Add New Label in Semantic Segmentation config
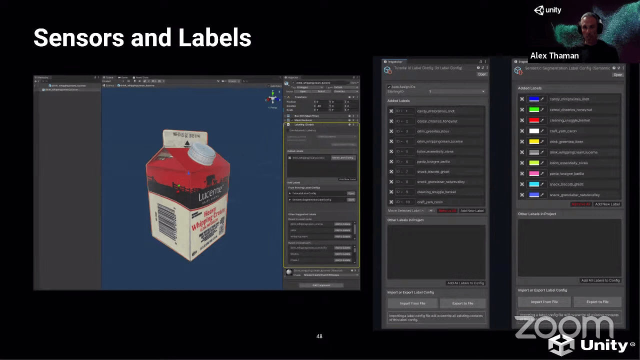This screenshot has height=360, width=640. [x=607, y=204]
